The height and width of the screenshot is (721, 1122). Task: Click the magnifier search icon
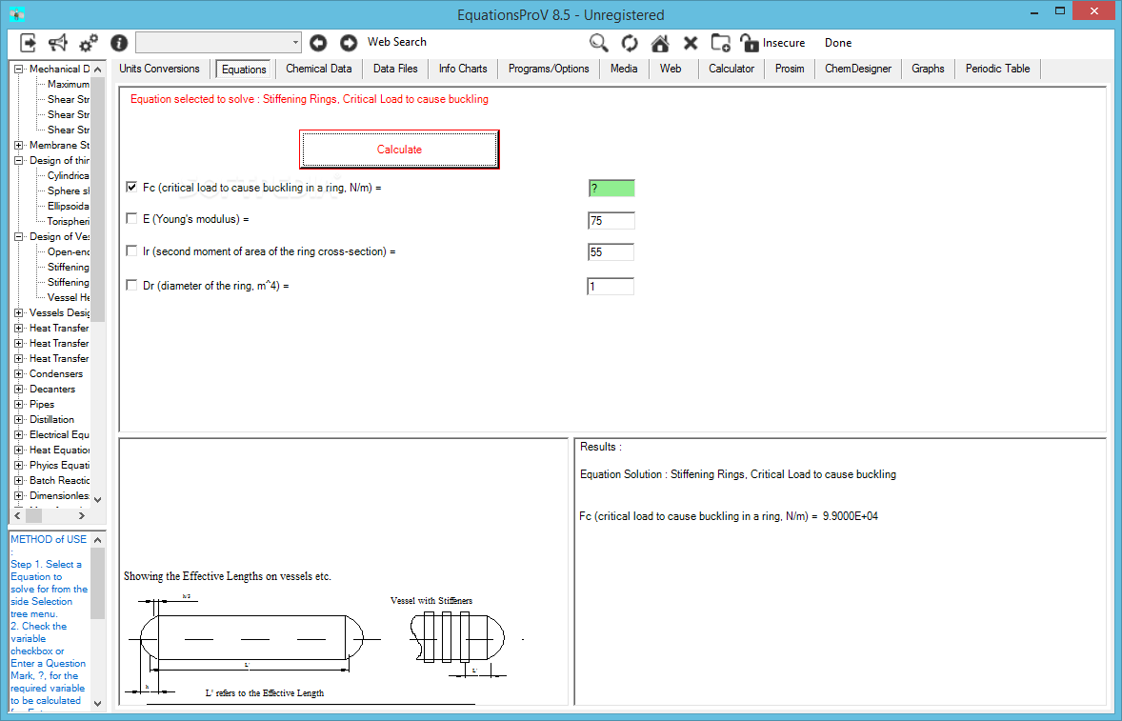(599, 43)
